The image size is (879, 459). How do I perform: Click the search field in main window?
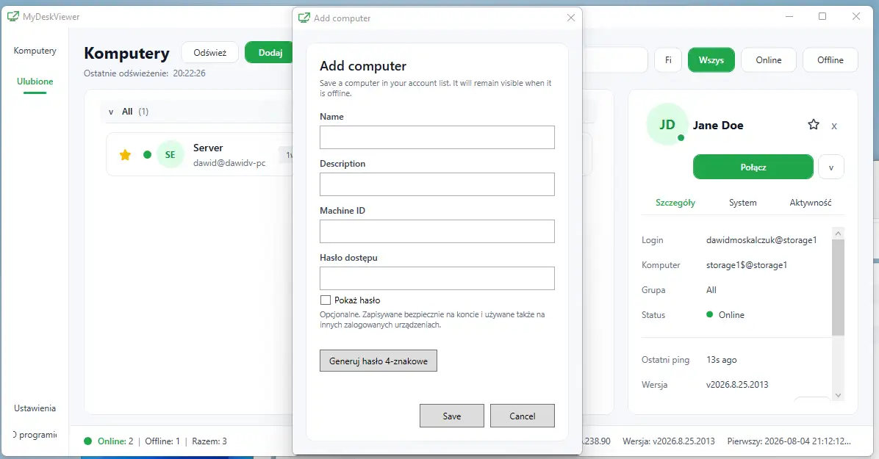point(615,60)
